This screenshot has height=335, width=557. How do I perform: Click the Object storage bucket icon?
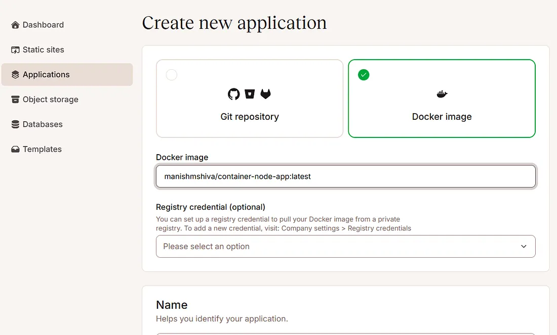14,99
